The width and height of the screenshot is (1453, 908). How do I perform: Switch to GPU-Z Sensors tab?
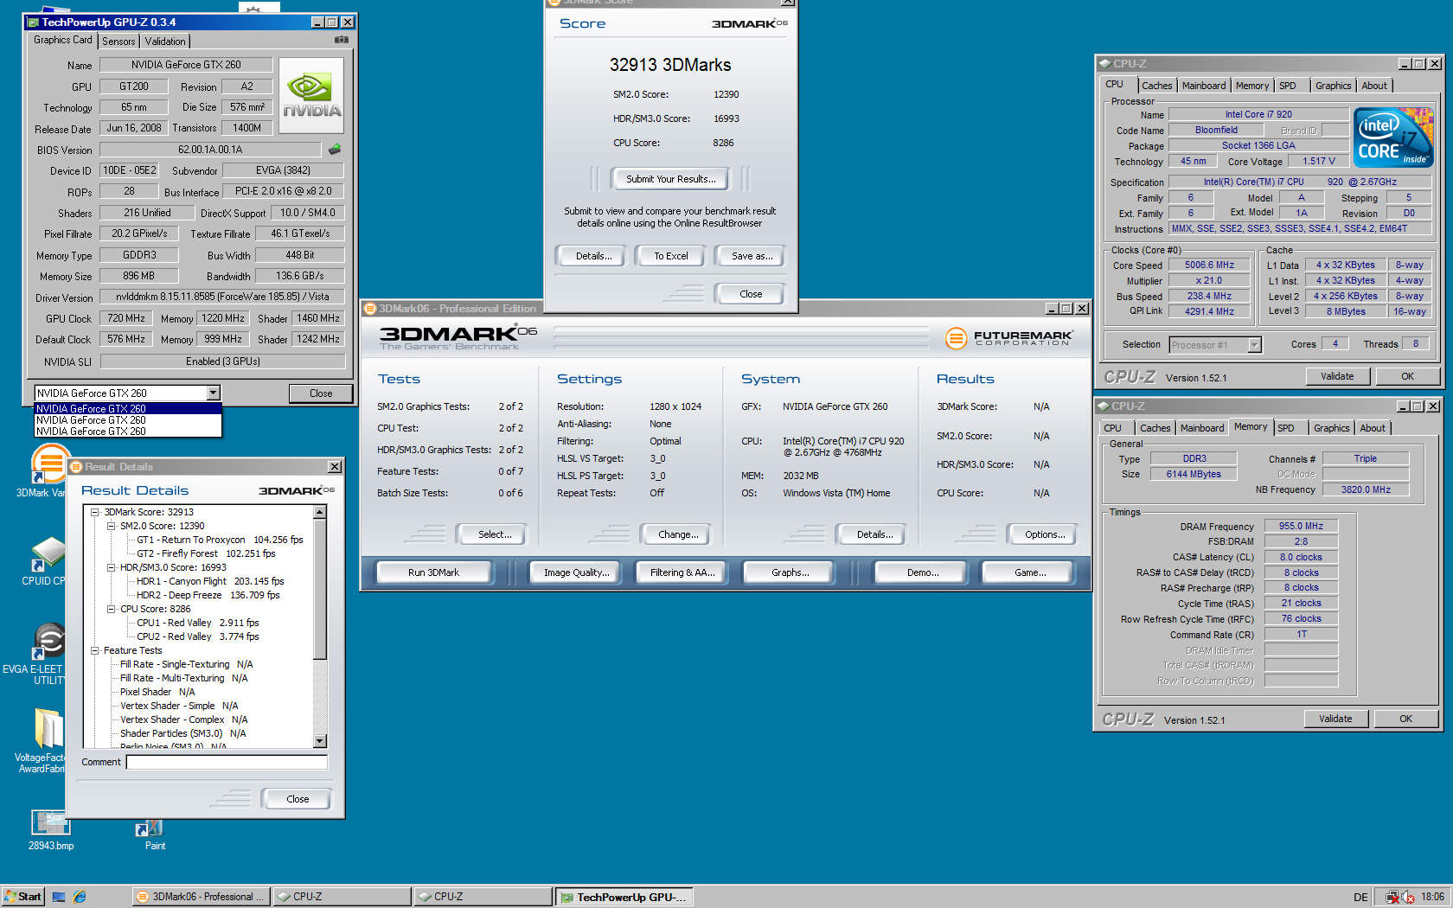(118, 41)
